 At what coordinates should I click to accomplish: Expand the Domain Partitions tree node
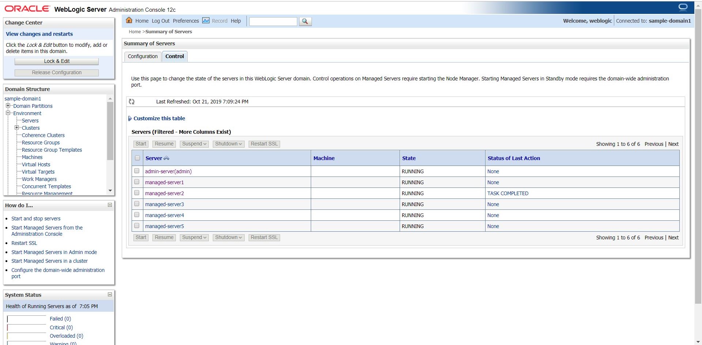(x=8, y=106)
